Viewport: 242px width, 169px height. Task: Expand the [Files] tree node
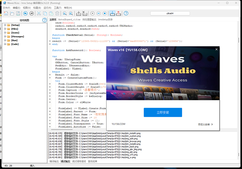click(x=5, y=29)
